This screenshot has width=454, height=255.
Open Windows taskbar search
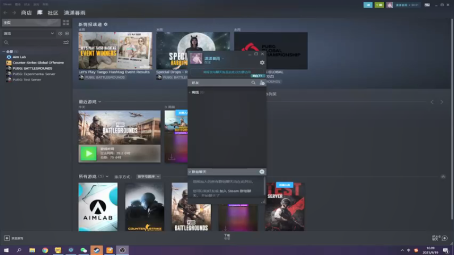[x=19, y=250]
